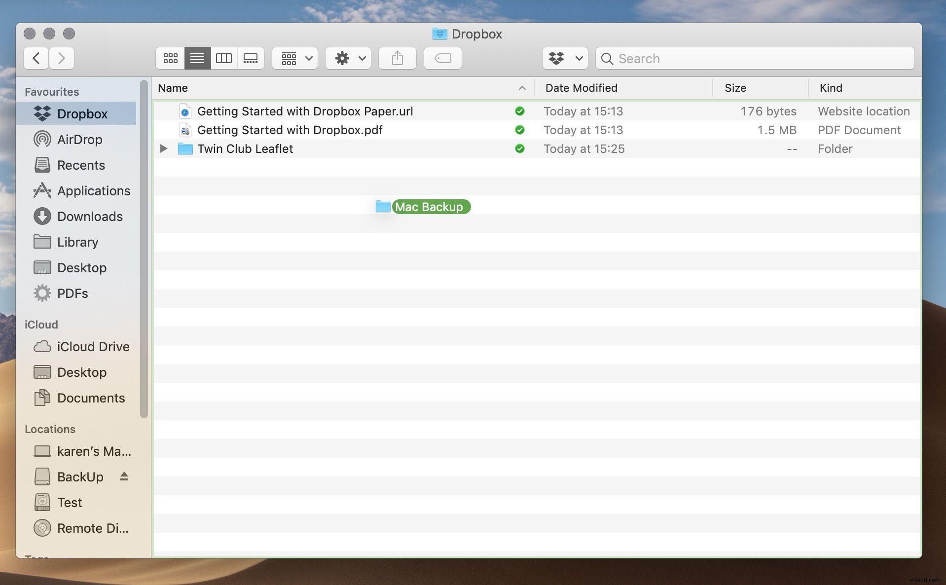Open the Share menu in toolbar

[397, 58]
